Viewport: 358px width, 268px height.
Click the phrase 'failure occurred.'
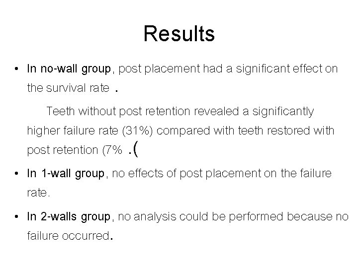coord(70,236)
